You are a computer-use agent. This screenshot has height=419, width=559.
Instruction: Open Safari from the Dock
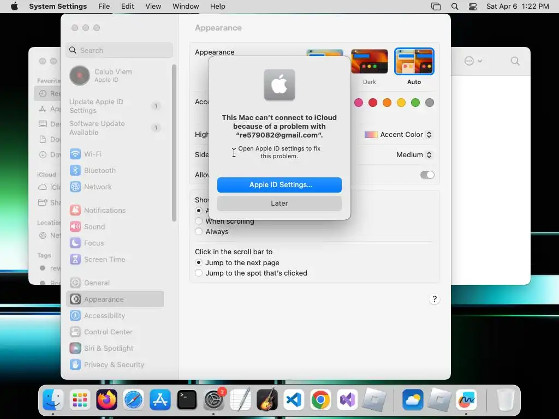(x=133, y=400)
